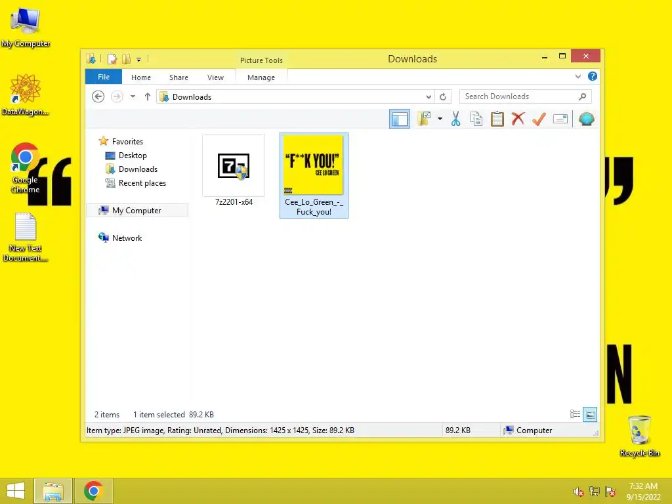The image size is (672, 504).
Task: Open the Recycle Bin on desktop
Action: 639,436
